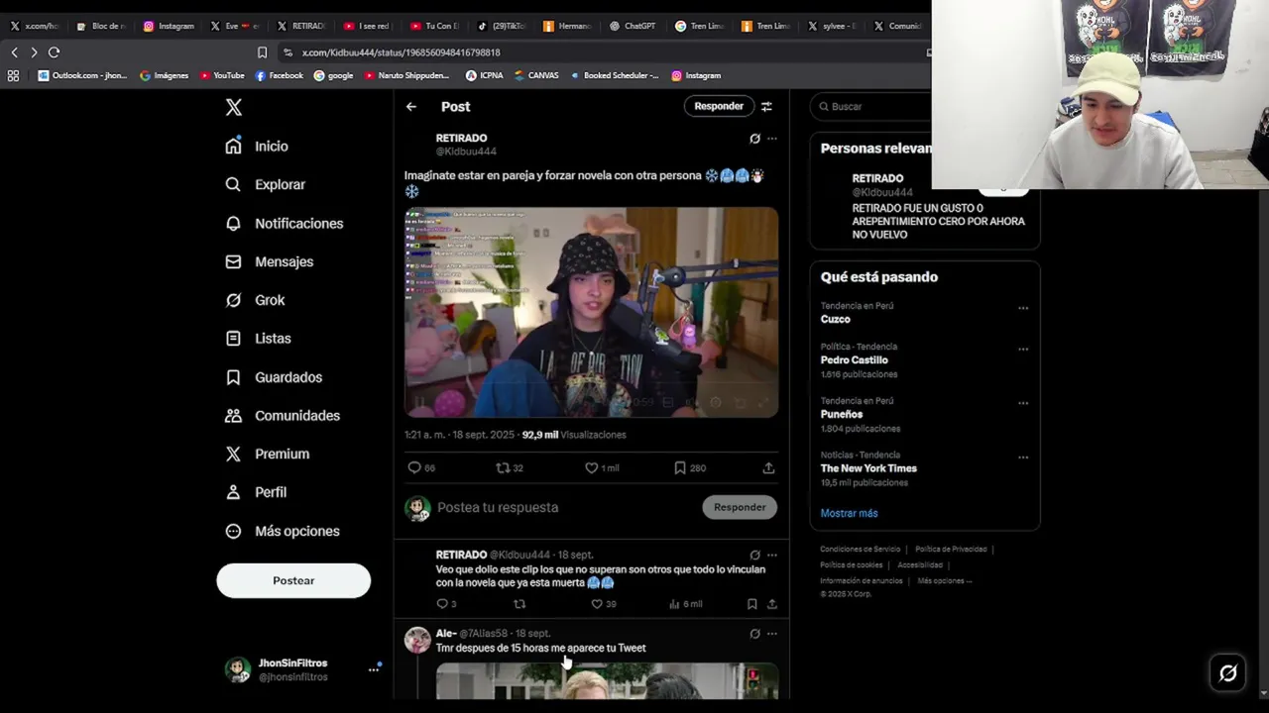Screen dimensions: 1269x713
Task: Click Grok icon on main RETIRADO post
Action: pos(754,139)
